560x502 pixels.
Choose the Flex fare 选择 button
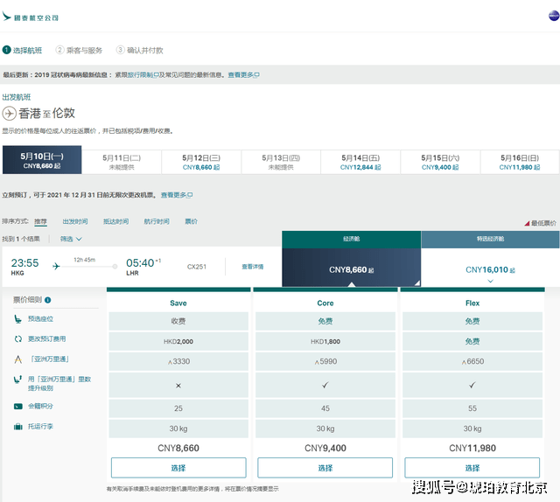(x=472, y=468)
